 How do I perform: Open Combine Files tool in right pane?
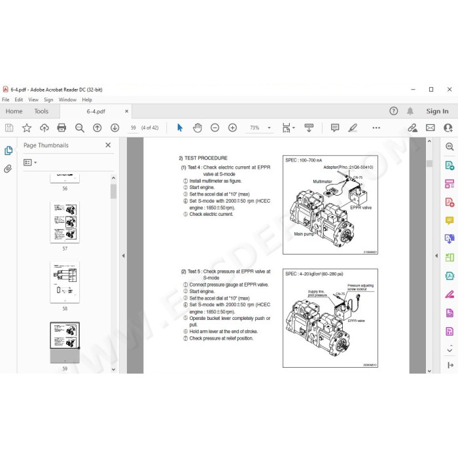[449, 239]
